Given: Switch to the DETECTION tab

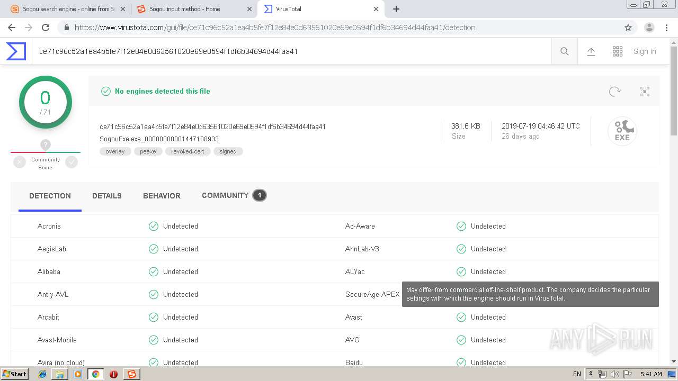Looking at the screenshot, I should pos(50,196).
